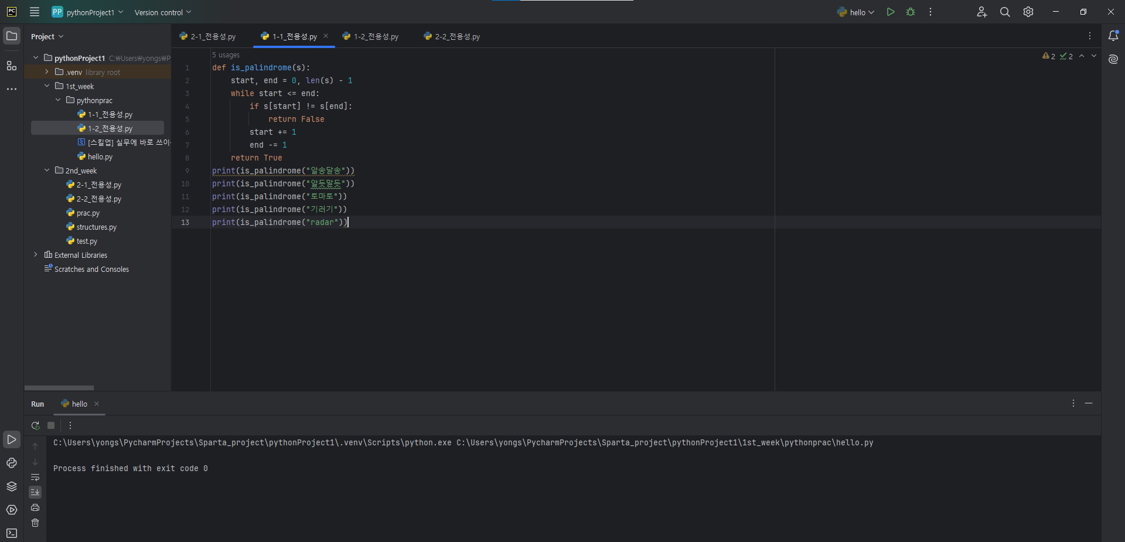Open pythonProject1 project dropdown
Viewport: 1125px width, 542px height.
click(88, 12)
